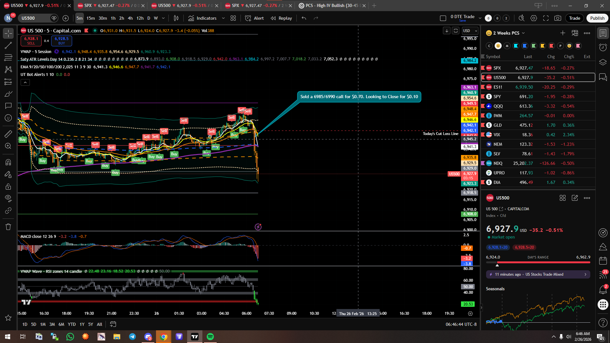The image size is (610, 343).
Task: Open the chart snapshot camera
Action: (558, 18)
